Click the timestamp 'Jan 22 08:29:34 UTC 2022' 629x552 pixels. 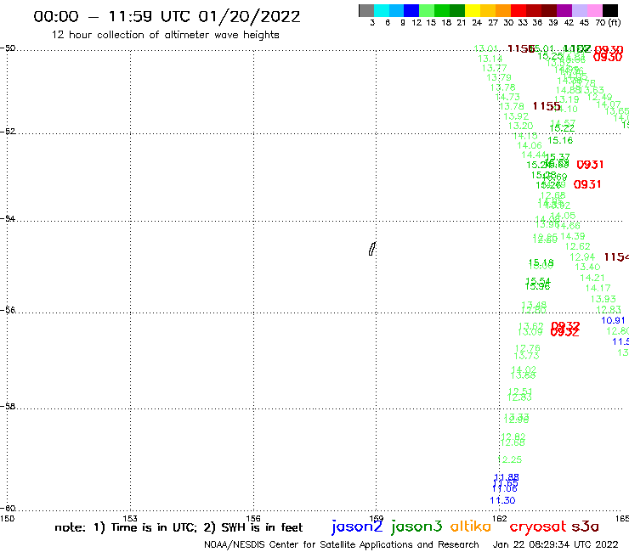pyautogui.click(x=555, y=544)
